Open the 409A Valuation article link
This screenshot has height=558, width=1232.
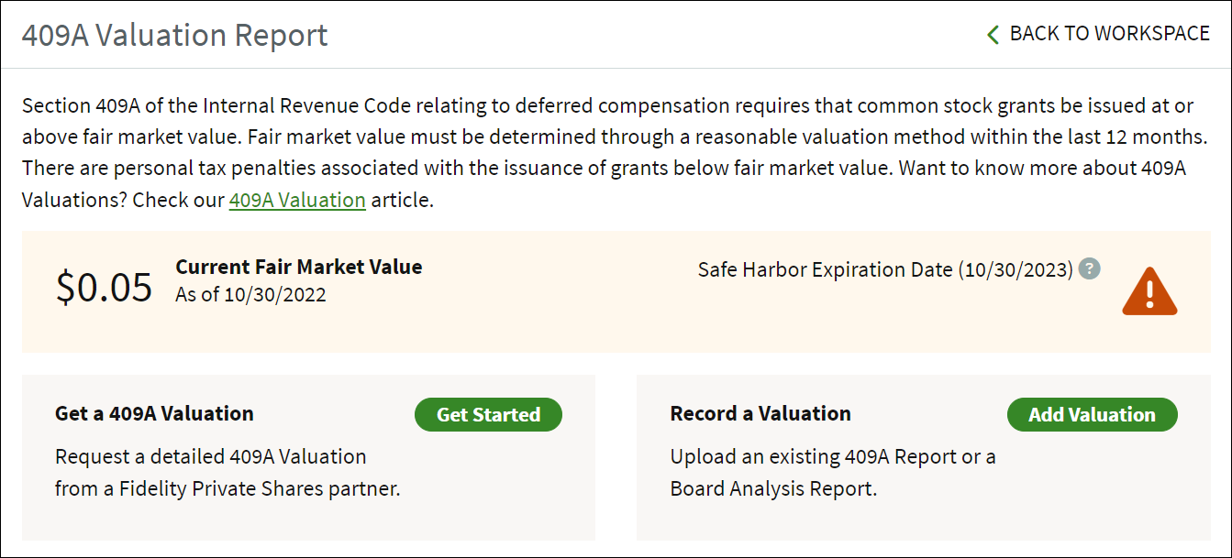(297, 200)
